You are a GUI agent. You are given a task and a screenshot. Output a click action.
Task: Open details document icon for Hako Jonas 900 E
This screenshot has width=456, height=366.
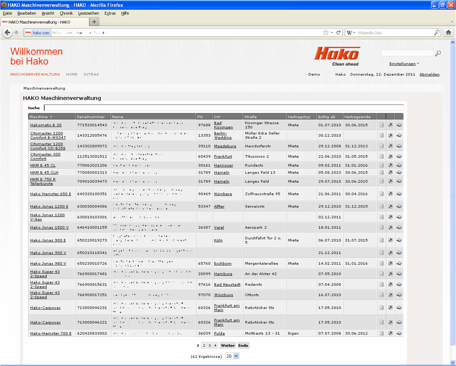point(382,240)
